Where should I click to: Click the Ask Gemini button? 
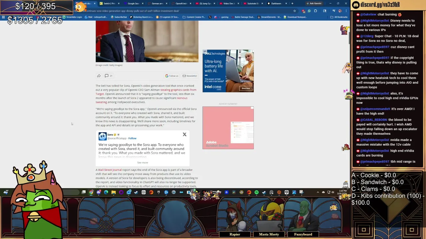(x=314, y=3)
